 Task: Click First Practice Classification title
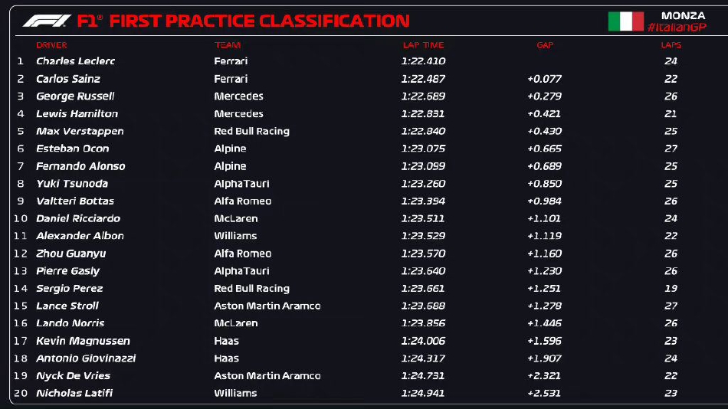click(x=259, y=21)
